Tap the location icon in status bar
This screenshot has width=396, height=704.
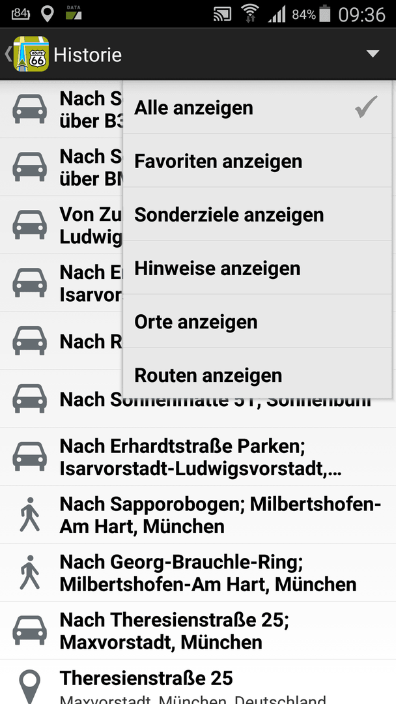(47, 14)
